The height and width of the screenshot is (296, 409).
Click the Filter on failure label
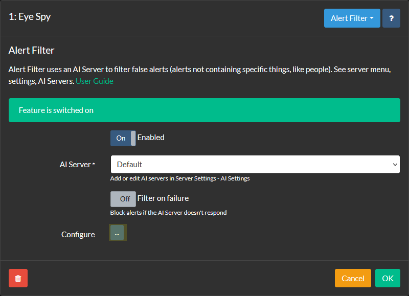coord(163,198)
